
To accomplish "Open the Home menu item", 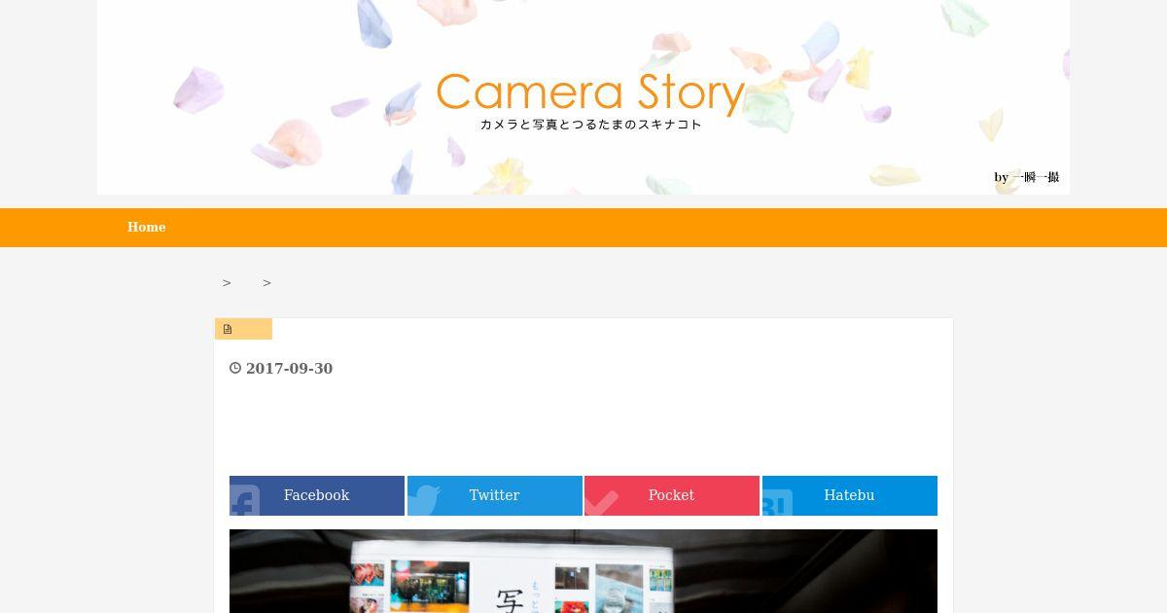I will (146, 227).
